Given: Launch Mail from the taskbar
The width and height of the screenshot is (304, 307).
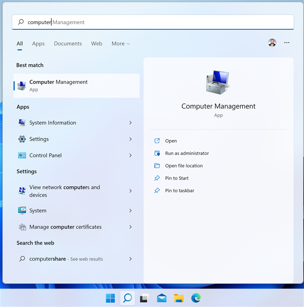Looking at the screenshot, I should pos(161,298).
